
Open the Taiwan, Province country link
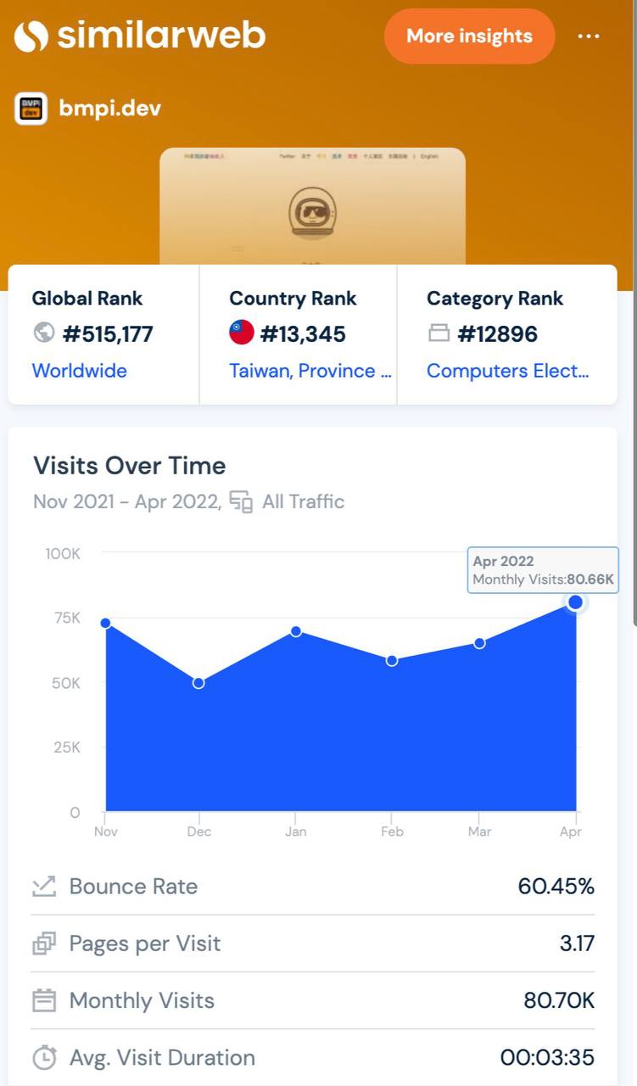click(310, 371)
